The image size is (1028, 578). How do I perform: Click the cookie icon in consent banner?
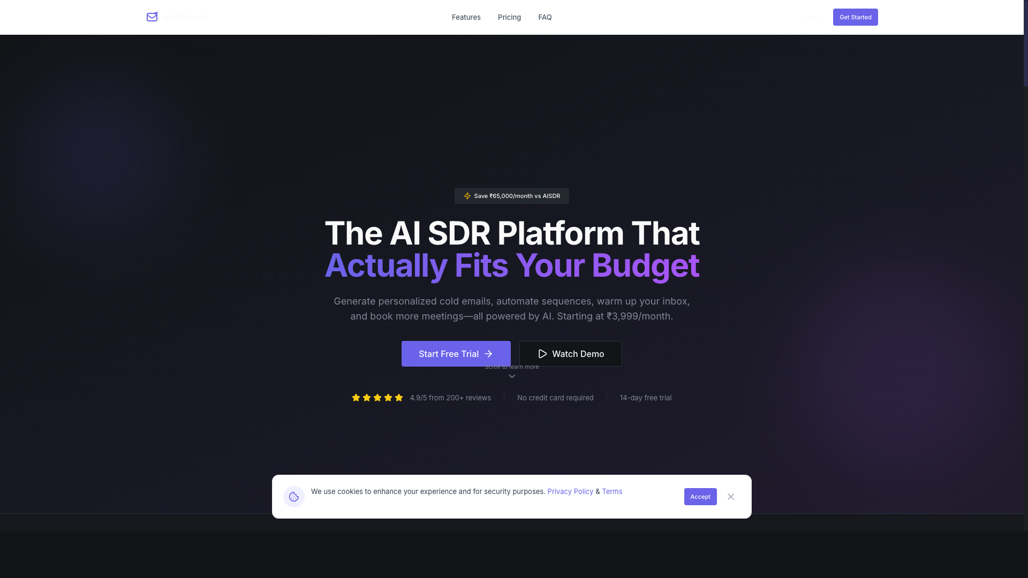(294, 497)
